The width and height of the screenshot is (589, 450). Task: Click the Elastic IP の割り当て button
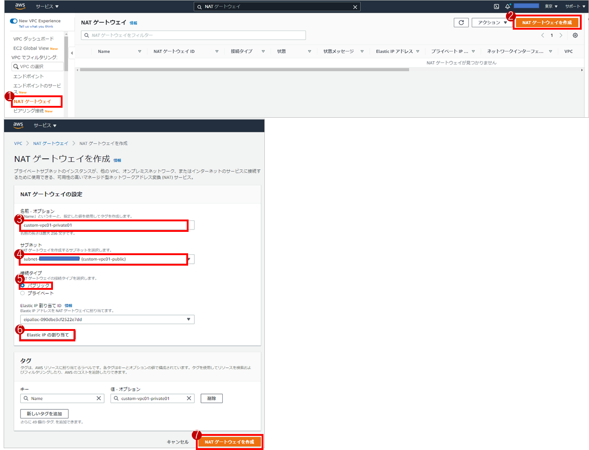coord(47,335)
